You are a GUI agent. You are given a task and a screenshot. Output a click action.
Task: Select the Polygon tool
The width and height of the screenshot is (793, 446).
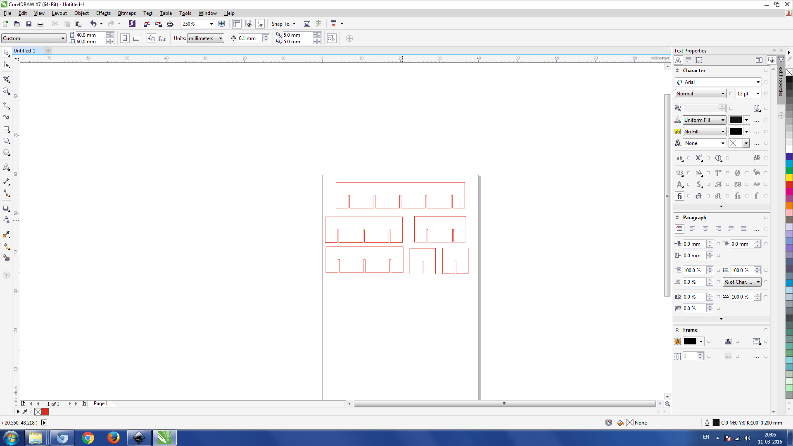click(x=6, y=153)
